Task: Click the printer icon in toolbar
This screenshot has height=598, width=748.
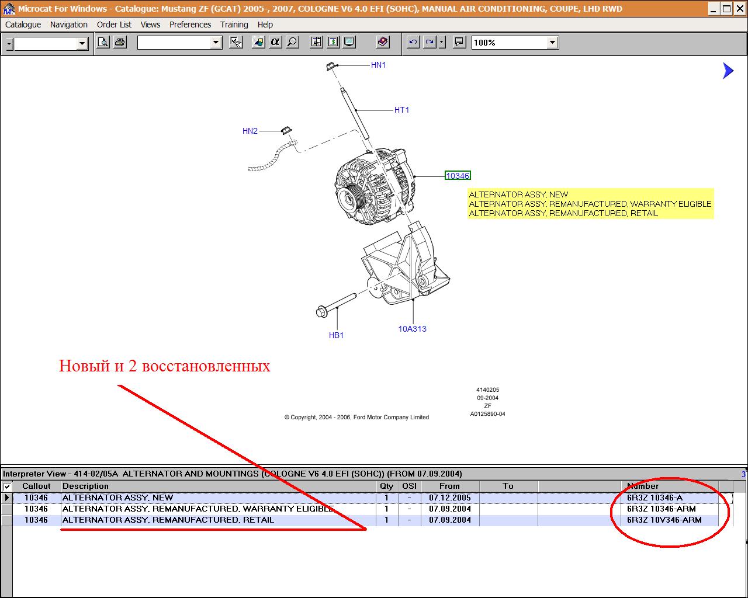Action: tap(120, 42)
